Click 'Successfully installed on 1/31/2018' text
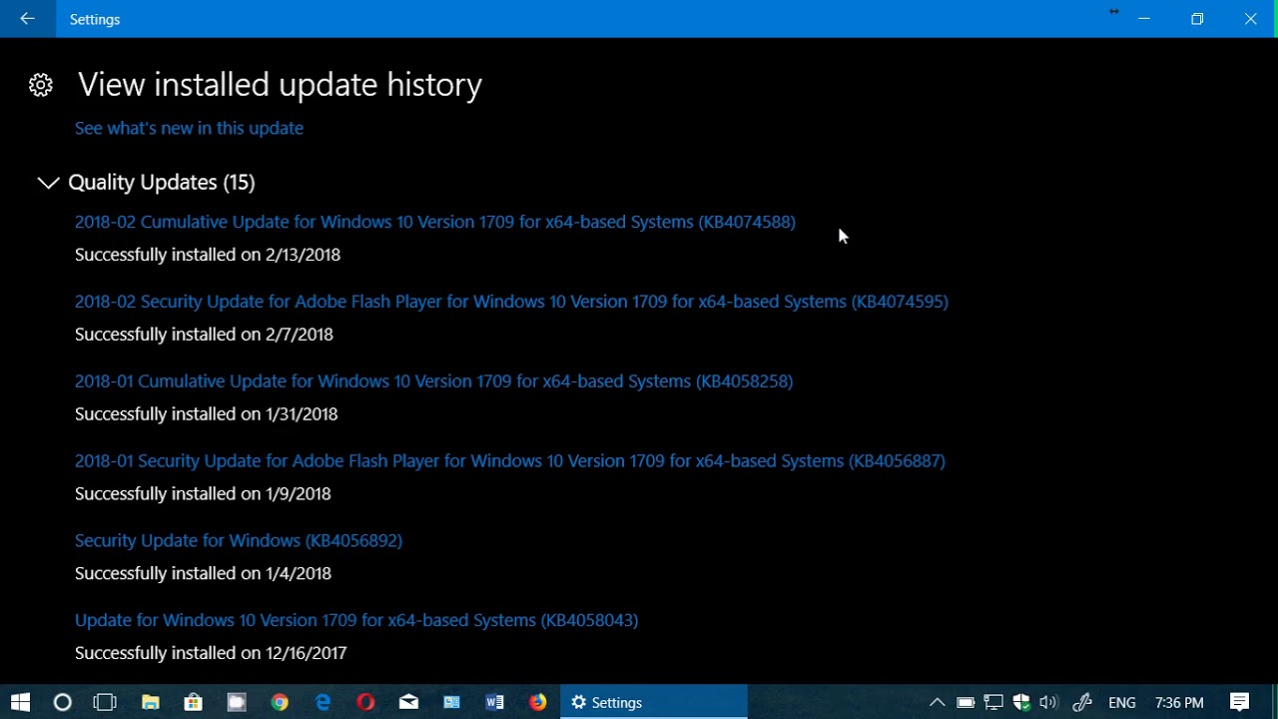The width and height of the screenshot is (1278, 719). (x=207, y=414)
